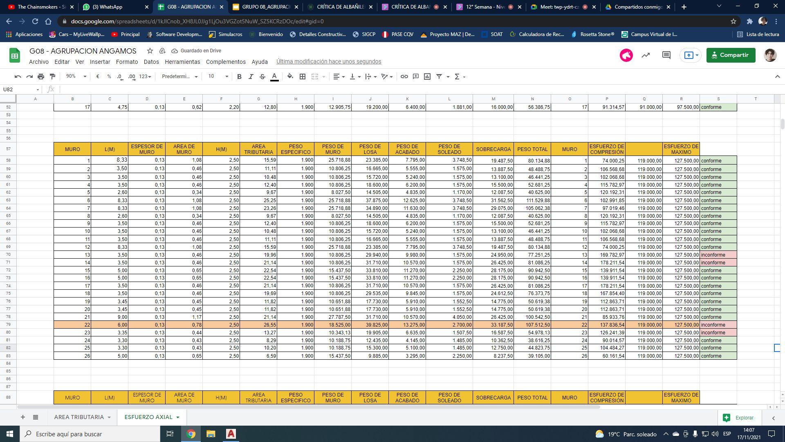Expand the font size dropdown

[227, 77]
